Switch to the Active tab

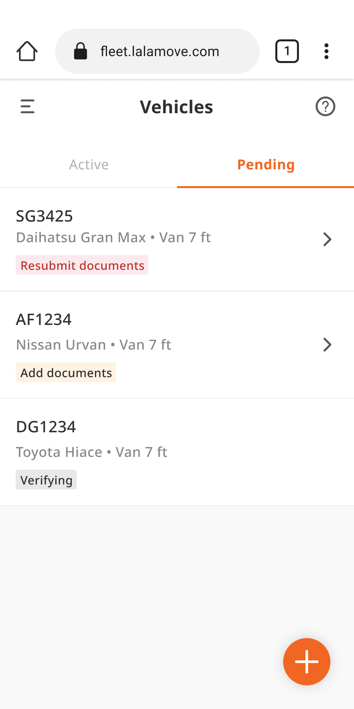point(88,164)
